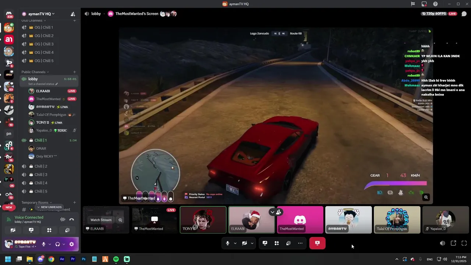The height and width of the screenshot is (265, 471).
Task: Select the TONY participant tile
Action: click(x=203, y=220)
